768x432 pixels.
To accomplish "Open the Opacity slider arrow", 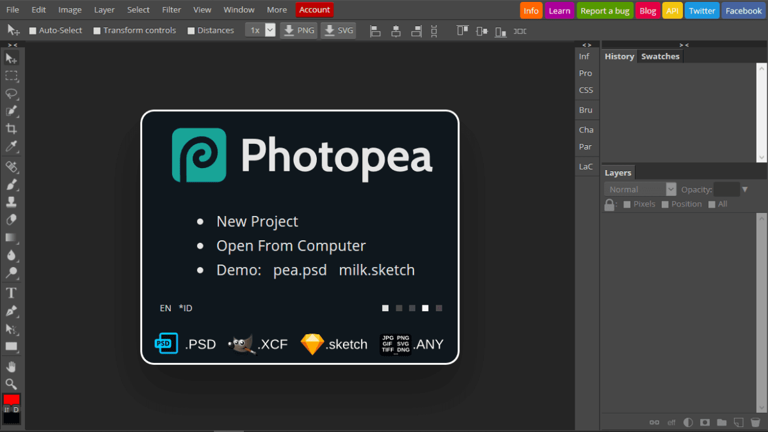I will tap(745, 189).
